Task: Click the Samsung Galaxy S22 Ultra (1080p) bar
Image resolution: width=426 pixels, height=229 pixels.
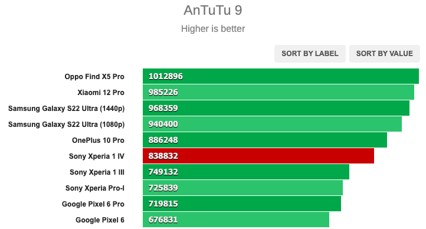Action: [272, 124]
